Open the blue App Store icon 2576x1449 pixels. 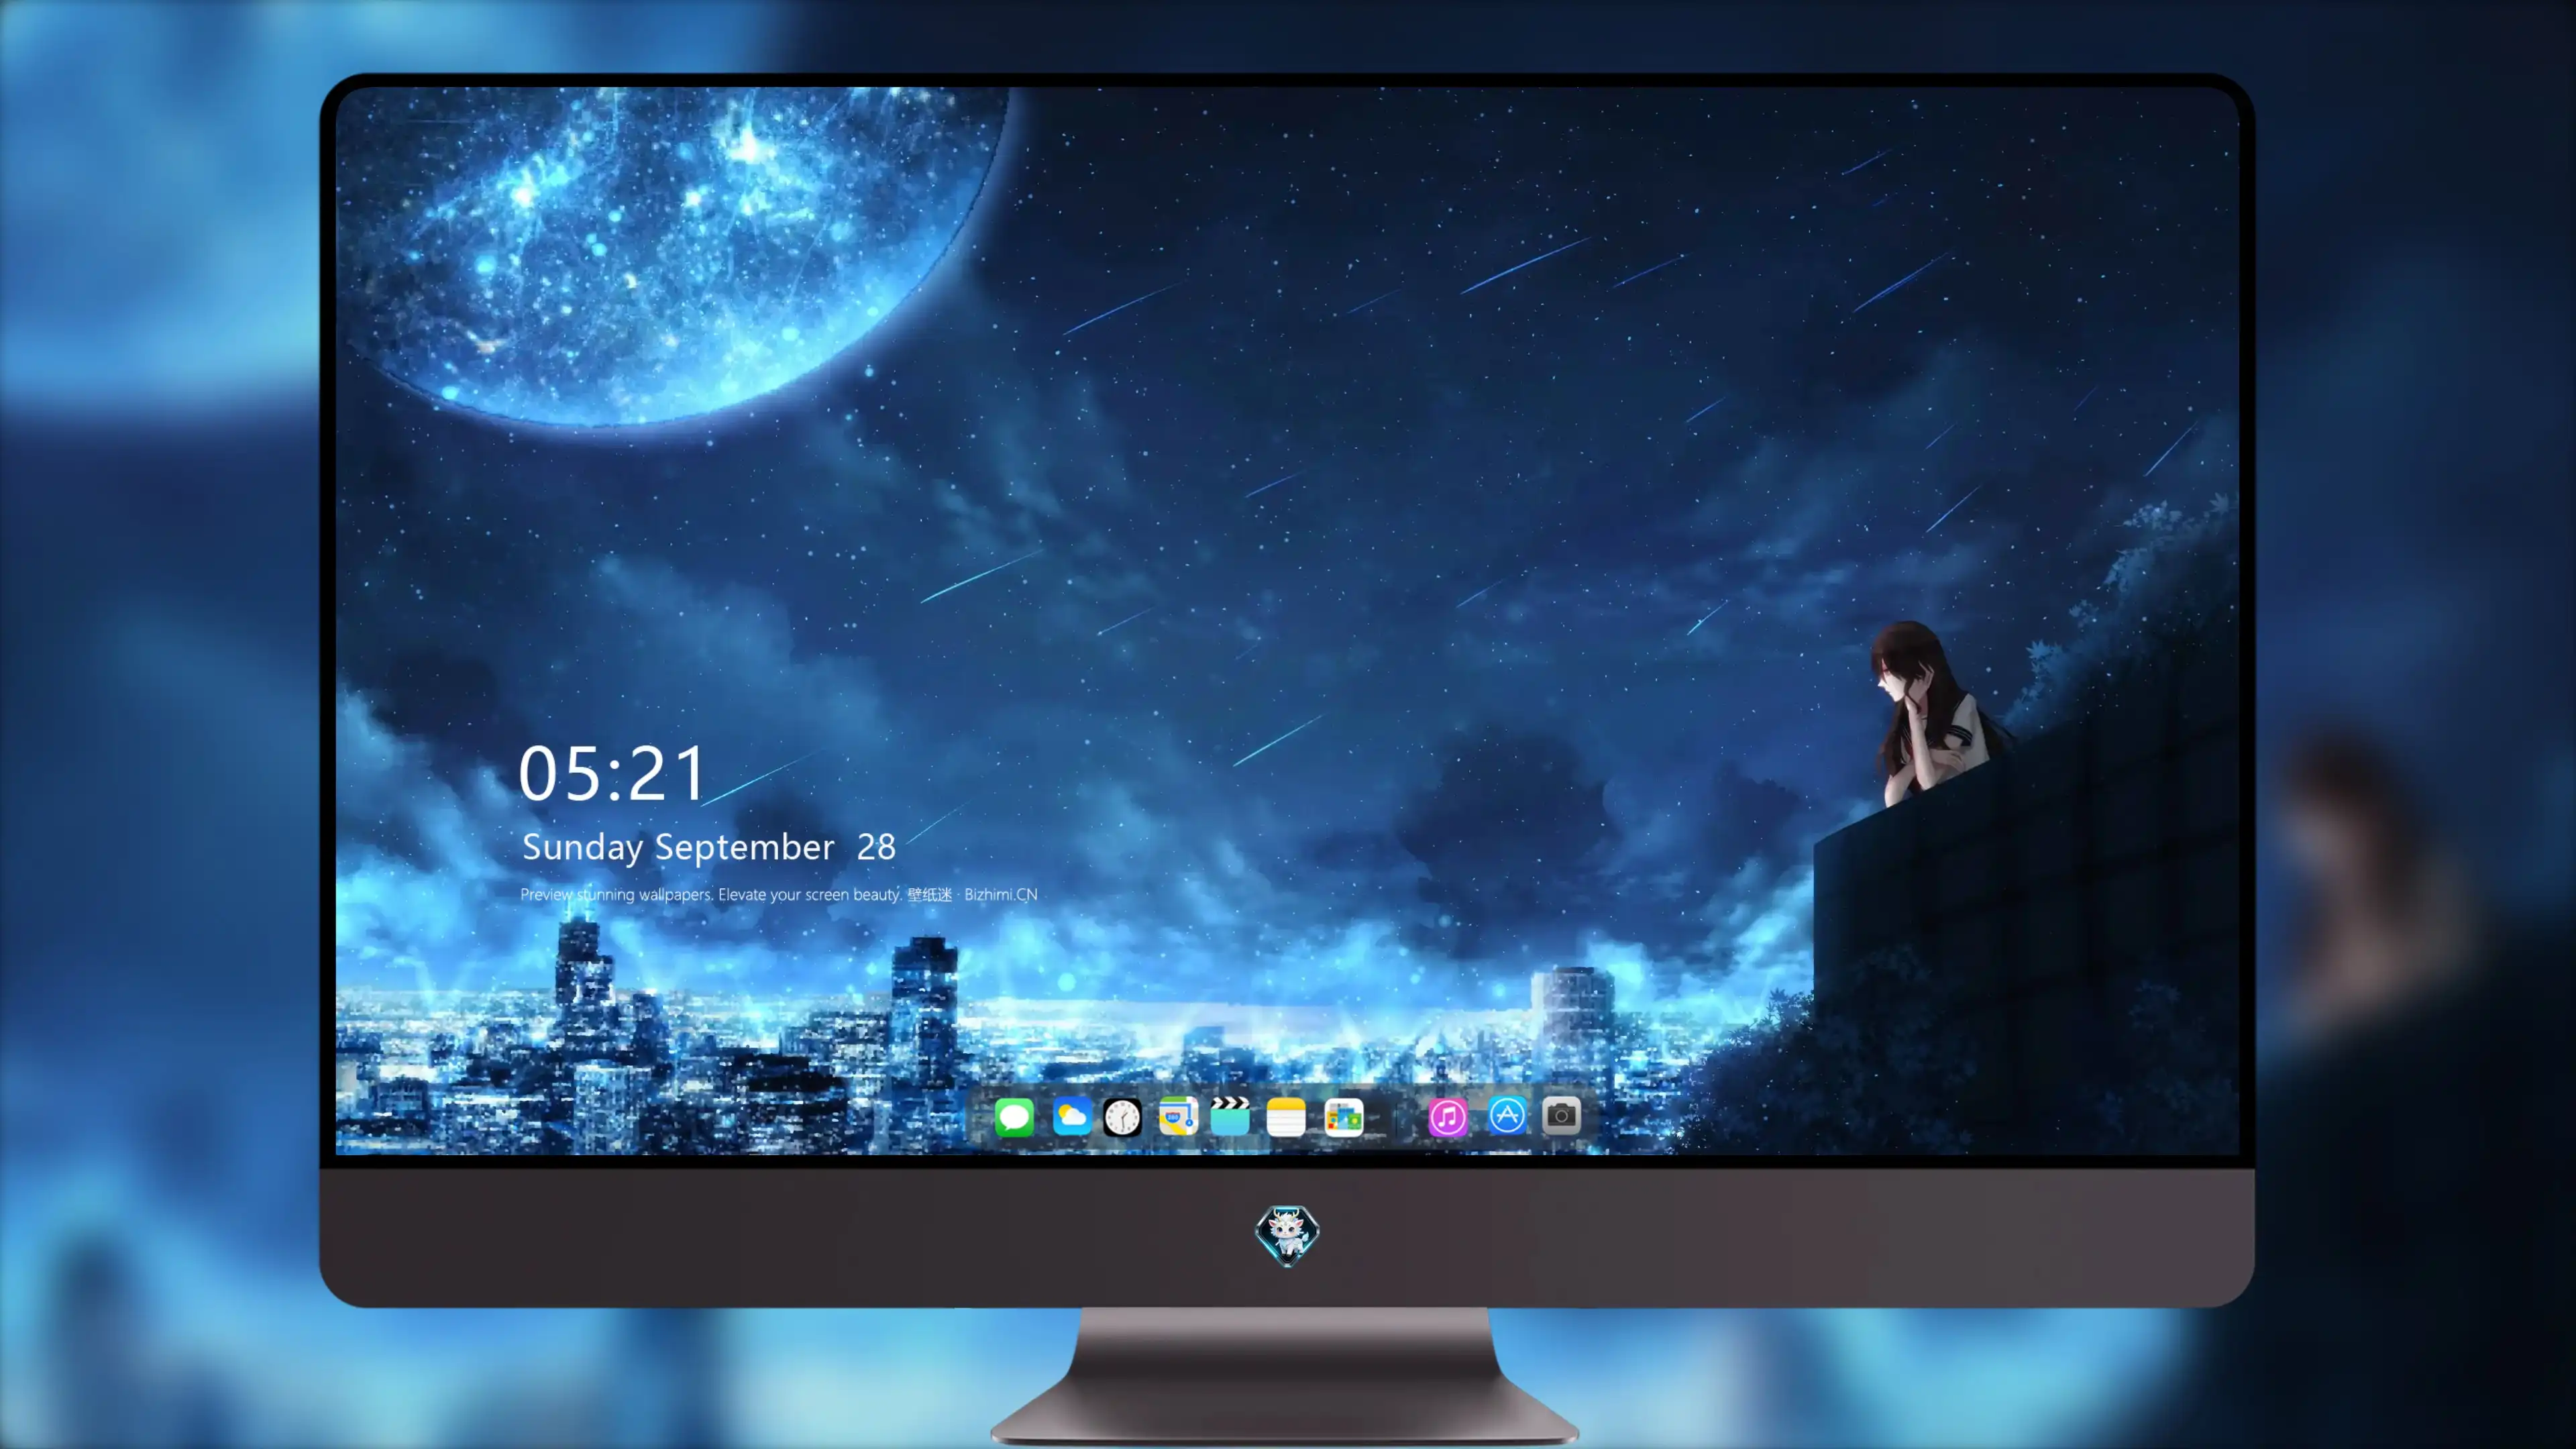(1507, 1115)
